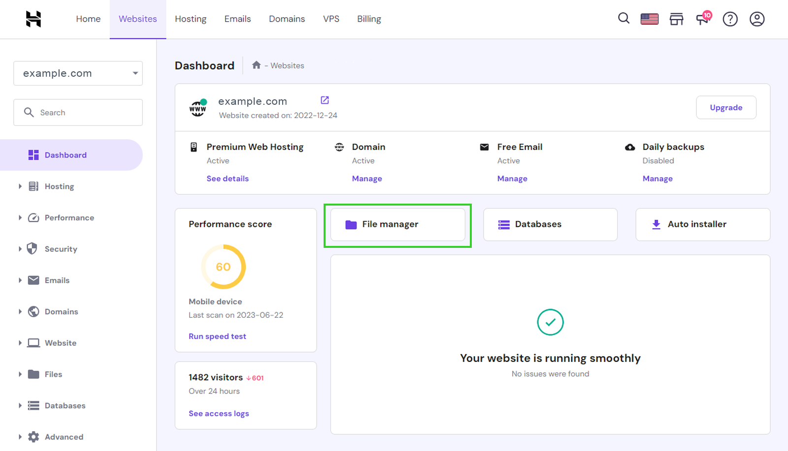Open the user profile account icon
The width and height of the screenshot is (788, 451).
757,19
